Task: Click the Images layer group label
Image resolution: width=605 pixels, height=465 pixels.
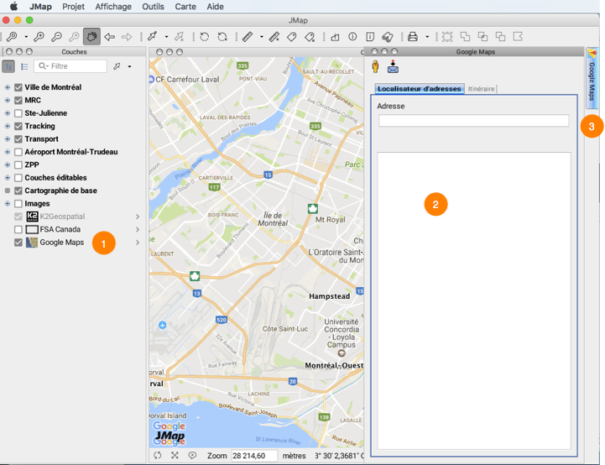Action: (38, 204)
